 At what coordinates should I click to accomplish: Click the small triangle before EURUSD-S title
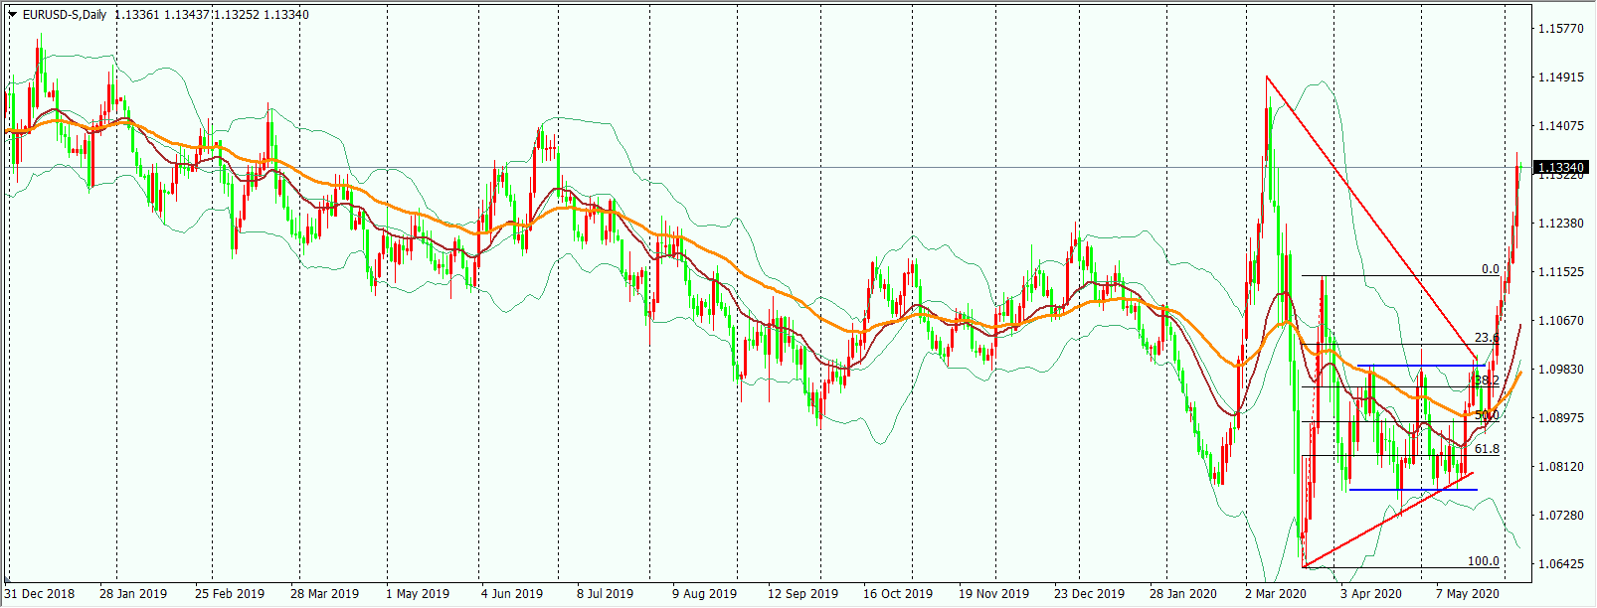[x=12, y=15]
